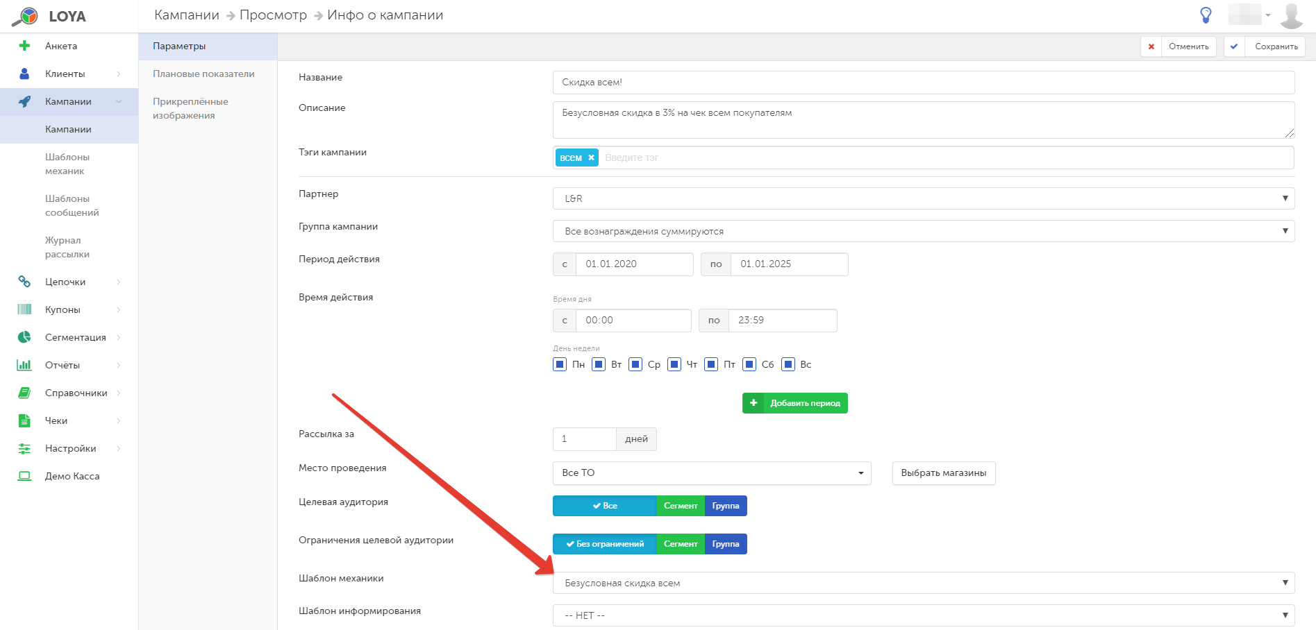
Task: Click the green plus Анкета icon
Action: click(x=24, y=46)
